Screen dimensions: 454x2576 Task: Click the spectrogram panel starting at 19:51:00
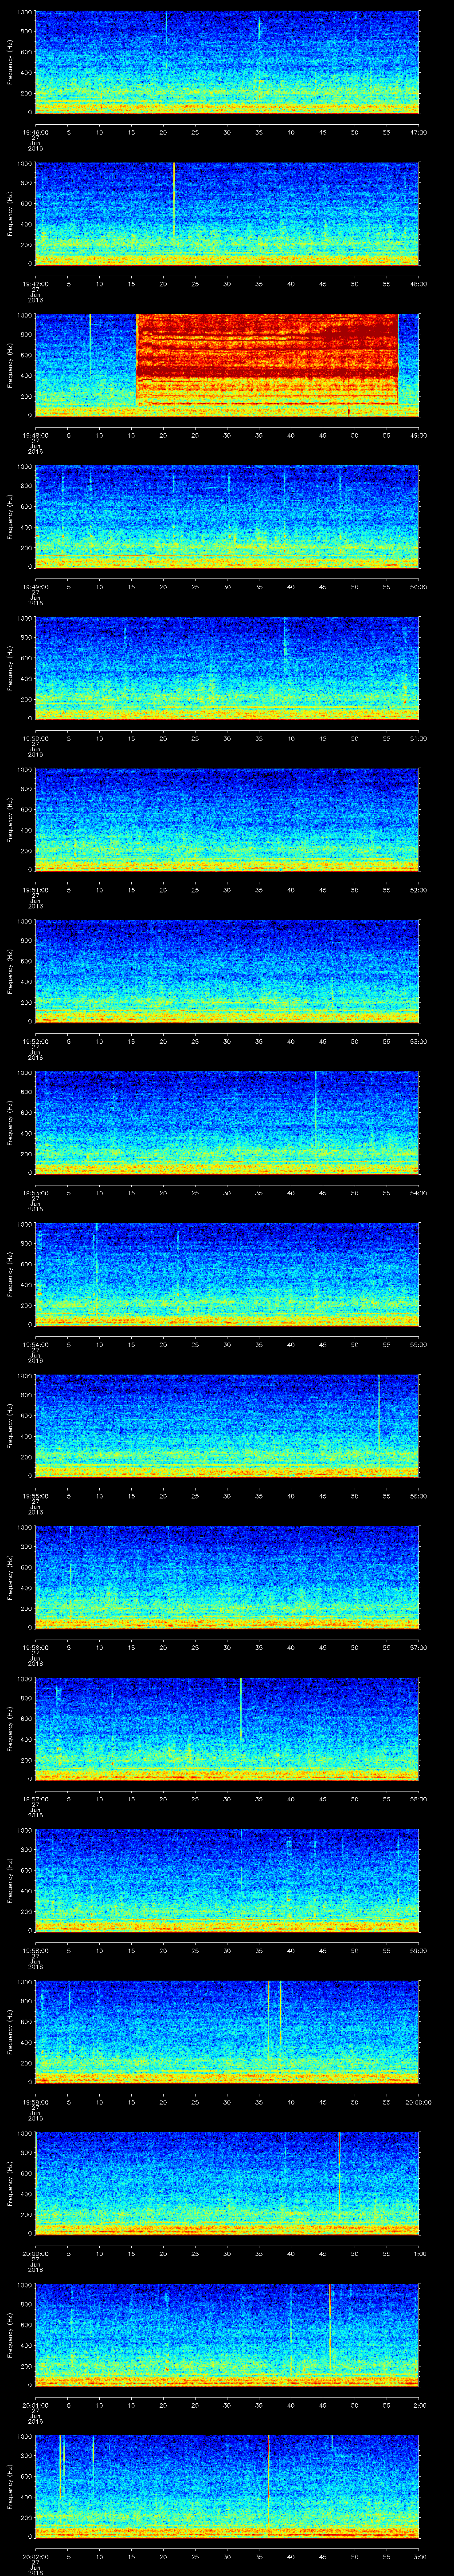(227, 820)
